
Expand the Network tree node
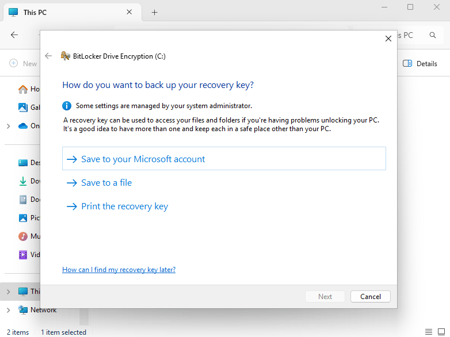[x=8, y=310]
